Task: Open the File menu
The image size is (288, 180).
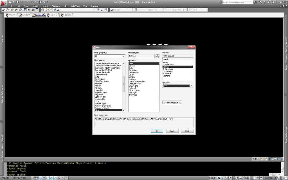Action: tap(11, 6)
